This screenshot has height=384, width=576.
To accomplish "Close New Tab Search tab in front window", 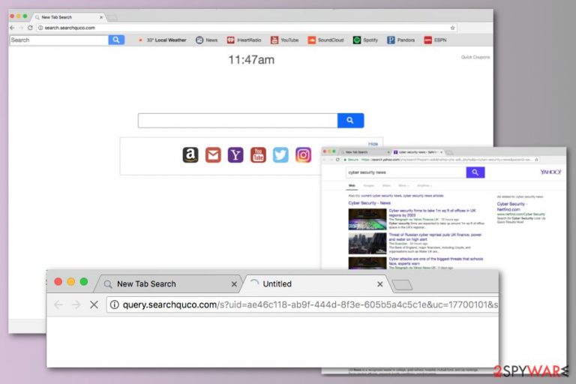I will tap(234, 284).
